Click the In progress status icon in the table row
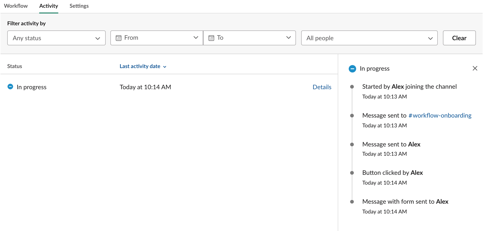The image size is (495, 231). coord(10,87)
